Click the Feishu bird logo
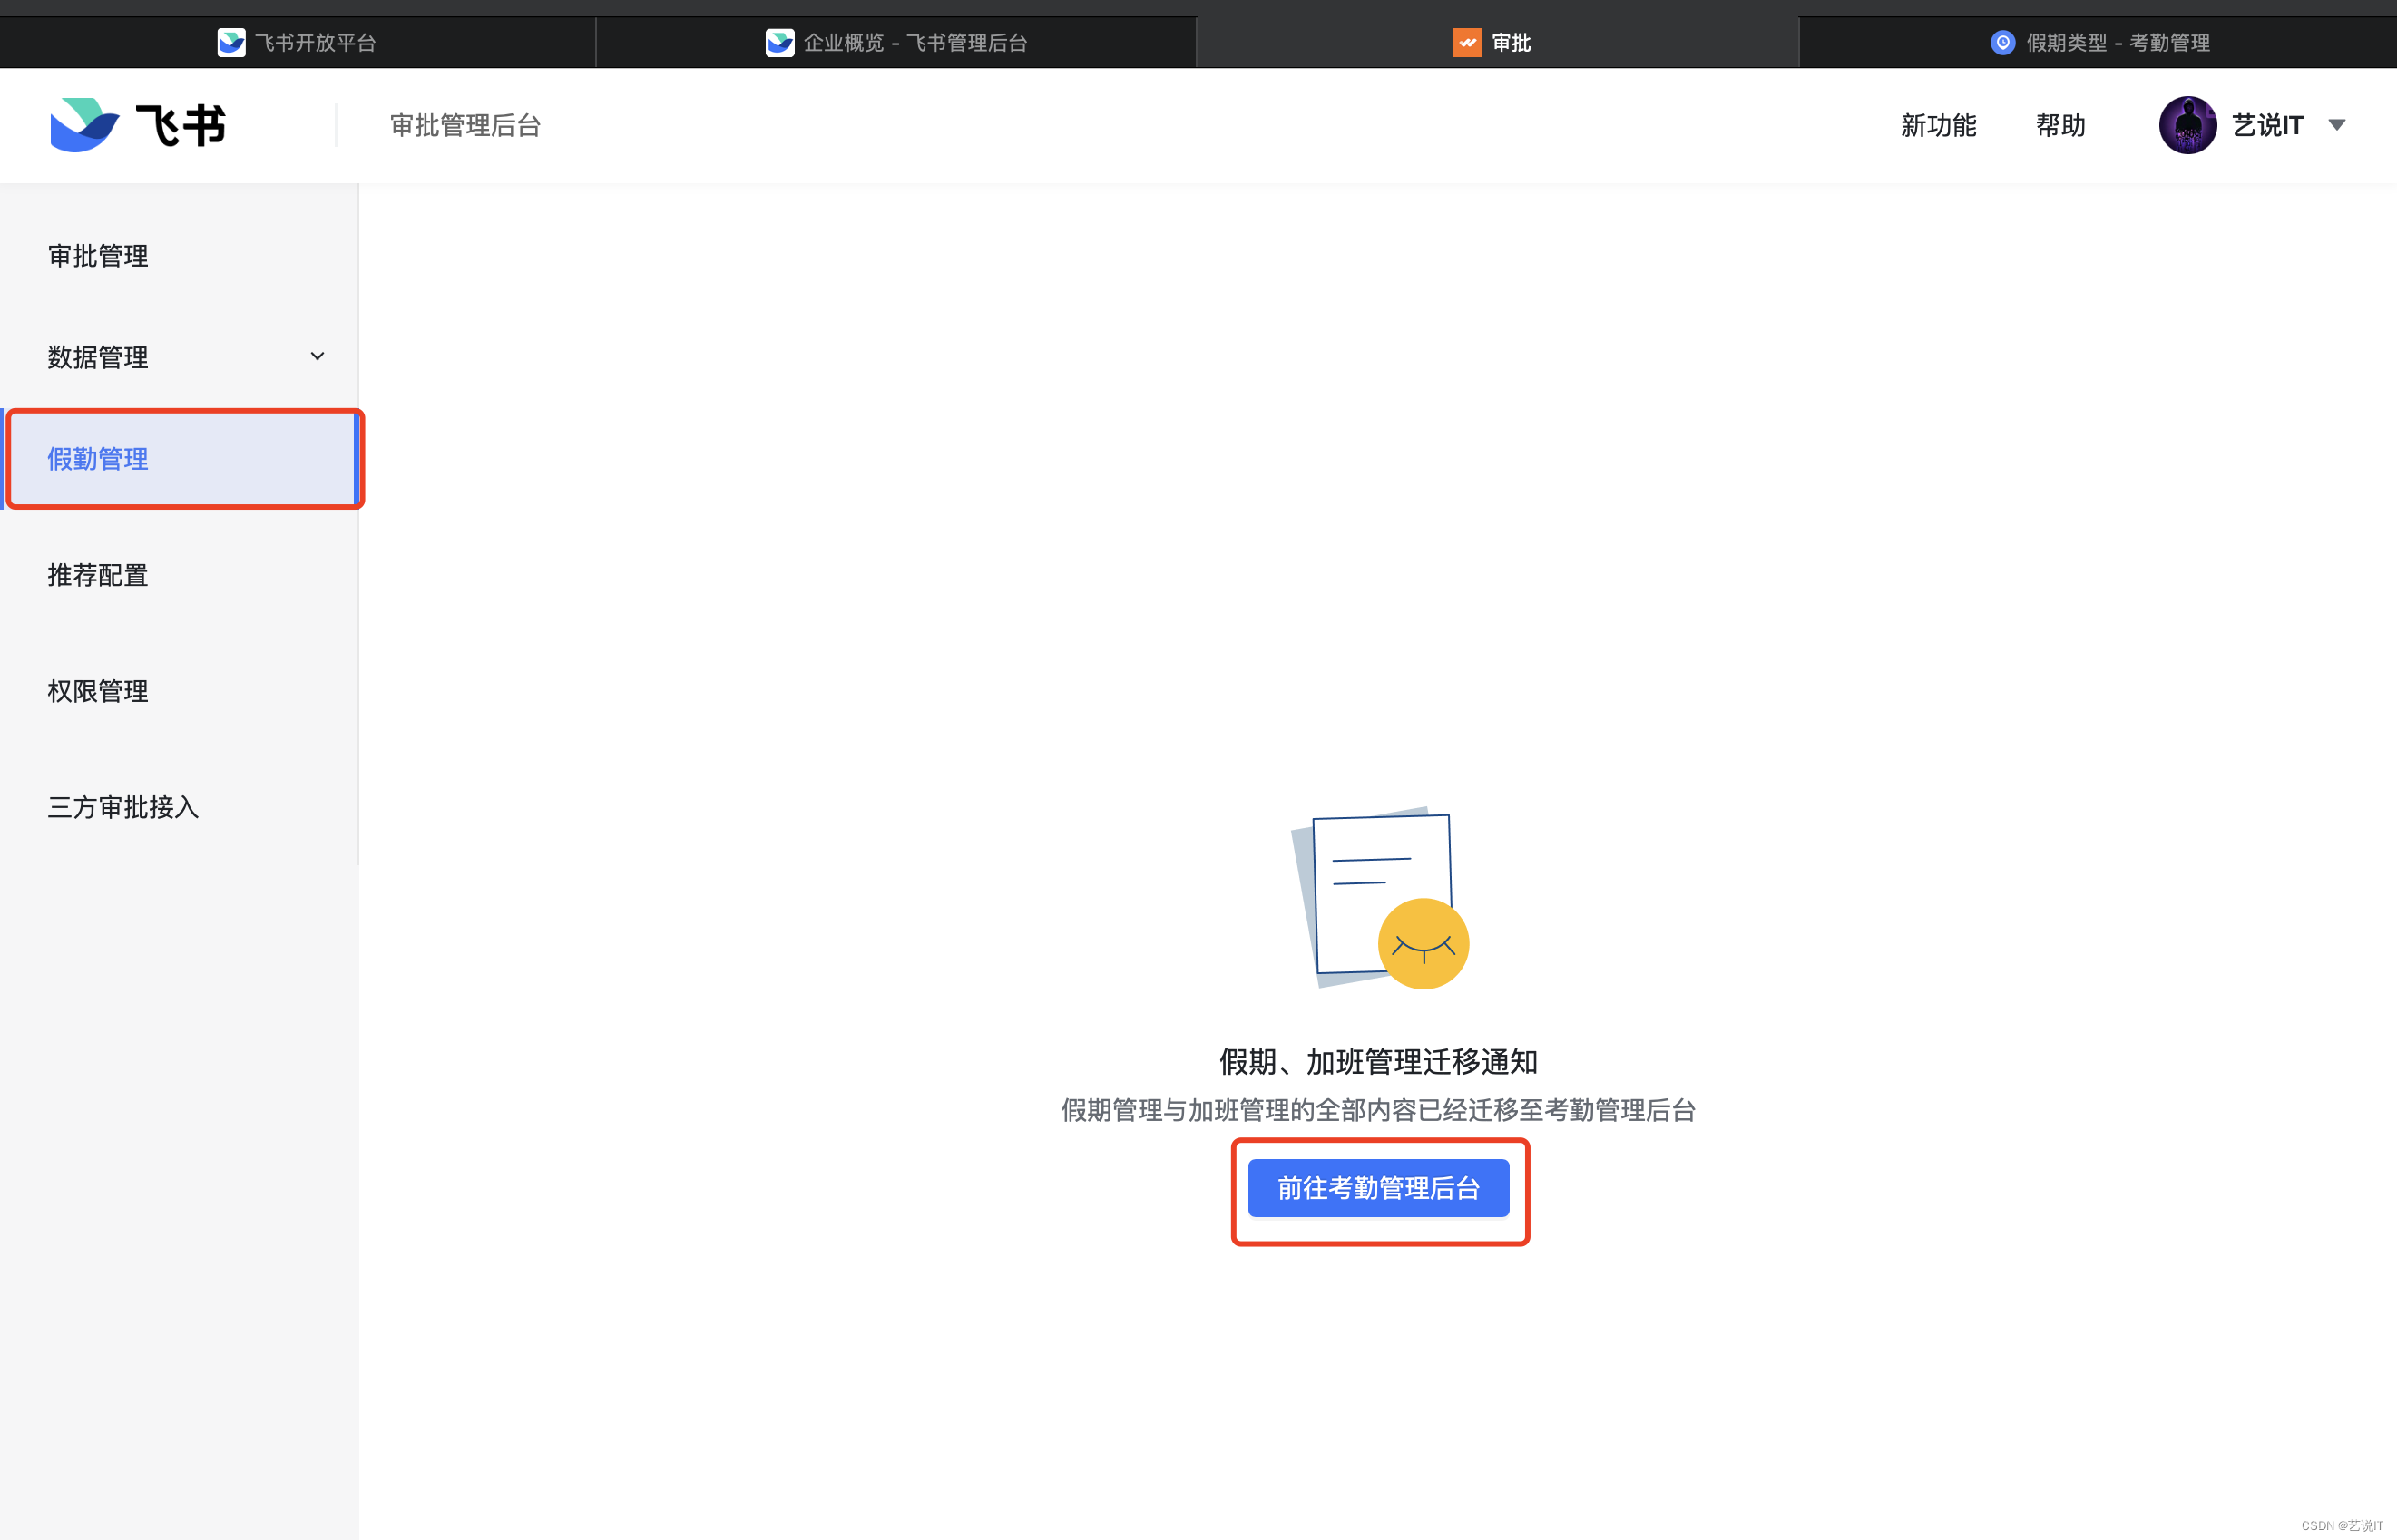2397x1540 pixels. coord(84,125)
